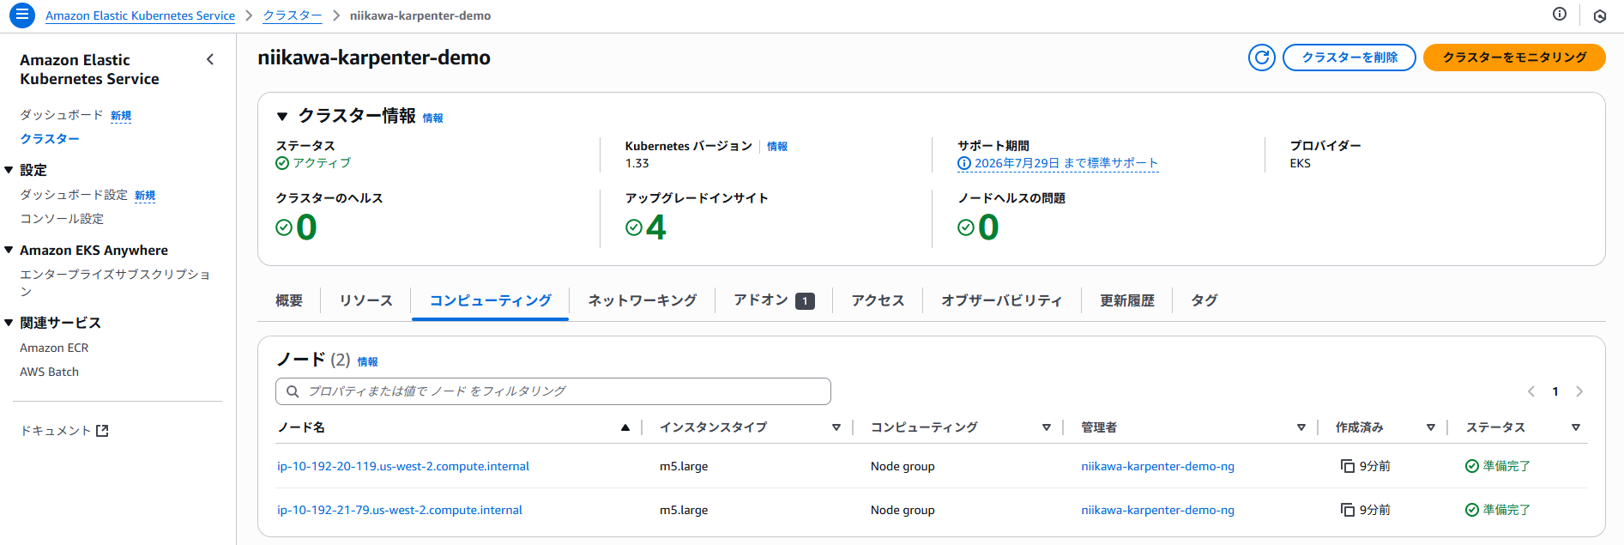Open クラスター breadcrumb link
The width and height of the screenshot is (1624, 545).
pyautogui.click(x=293, y=15)
